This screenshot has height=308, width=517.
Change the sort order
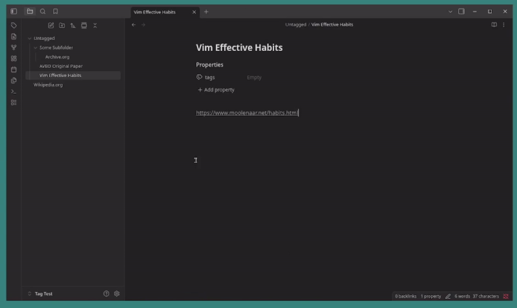[x=73, y=25]
